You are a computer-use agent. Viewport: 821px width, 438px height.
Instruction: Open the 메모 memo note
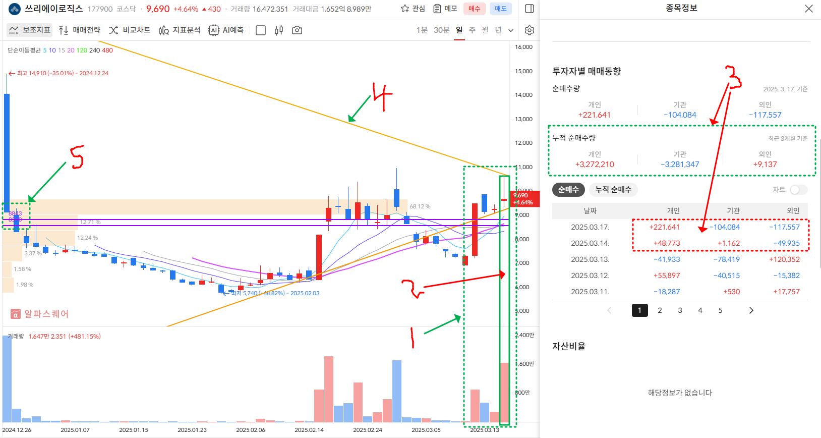coord(445,9)
